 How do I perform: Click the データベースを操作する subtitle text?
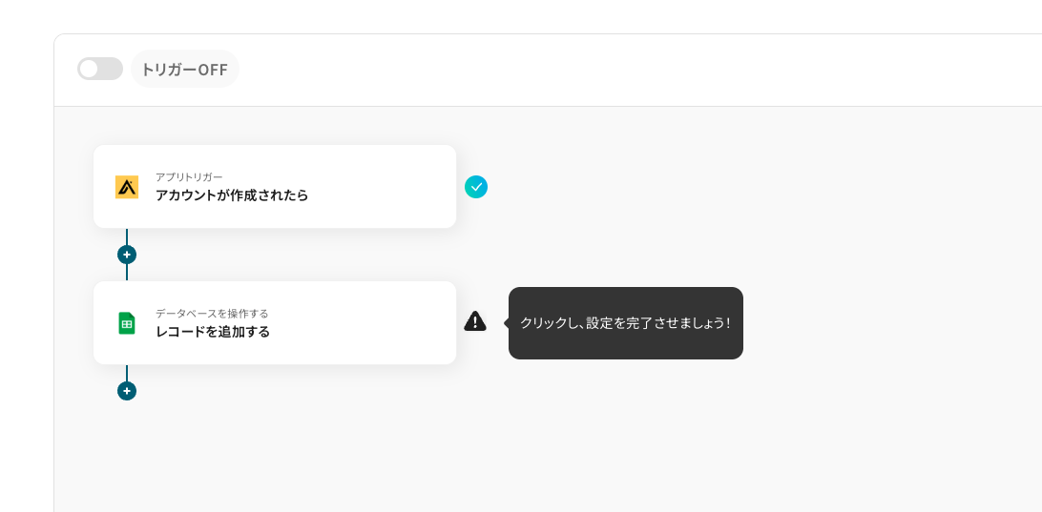point(212,314)
